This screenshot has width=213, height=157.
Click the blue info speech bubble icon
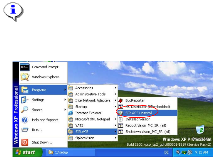13,12
